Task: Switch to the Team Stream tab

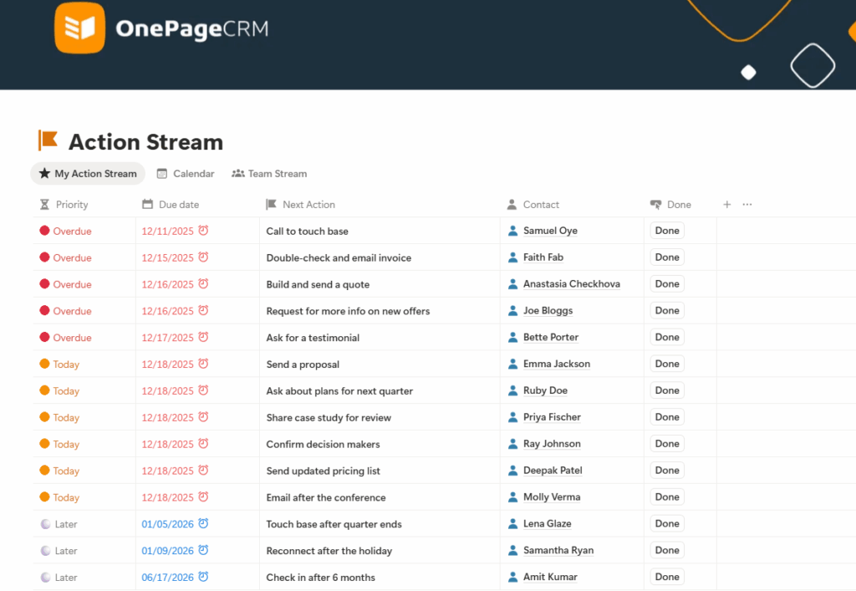Action: [268, 173]
